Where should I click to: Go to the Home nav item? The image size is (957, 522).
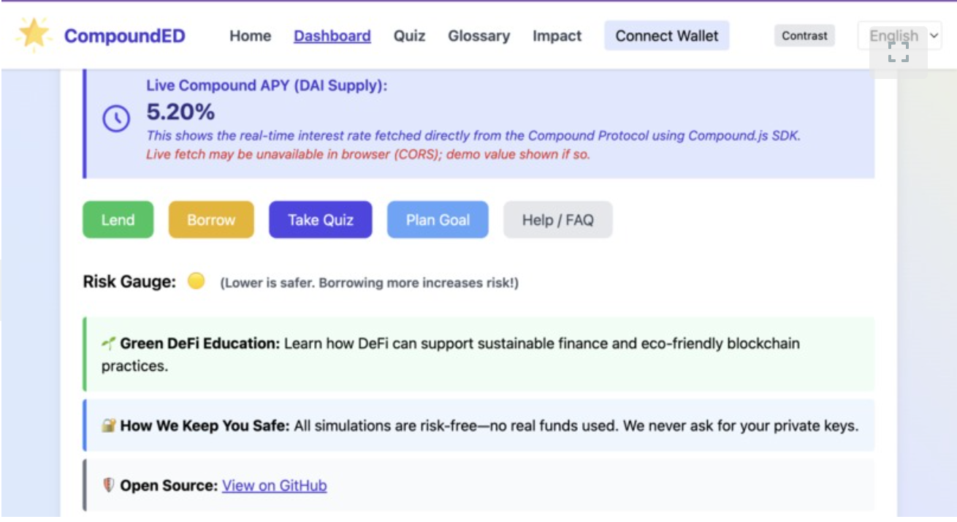point(251,36)
